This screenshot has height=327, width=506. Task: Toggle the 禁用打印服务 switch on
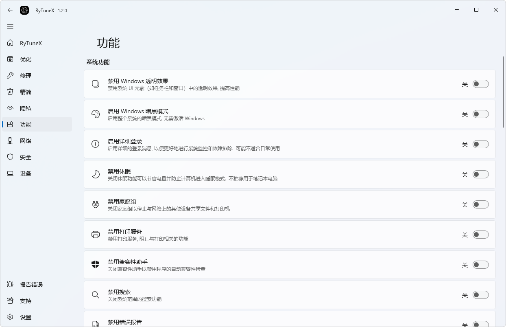coord(480,235)
